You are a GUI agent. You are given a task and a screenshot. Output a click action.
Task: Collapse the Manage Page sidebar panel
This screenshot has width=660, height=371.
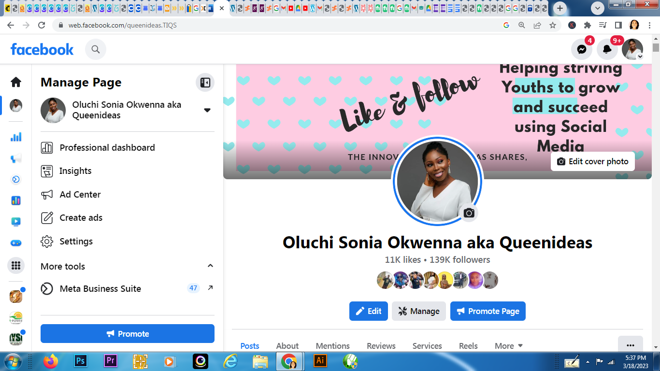tap(205, 83)
